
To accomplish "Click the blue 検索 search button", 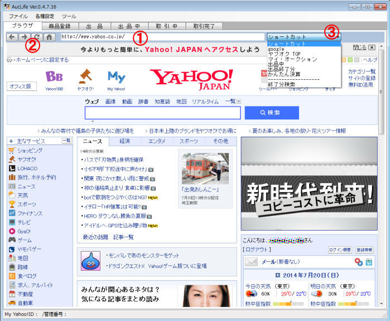I will pos(272,113).
